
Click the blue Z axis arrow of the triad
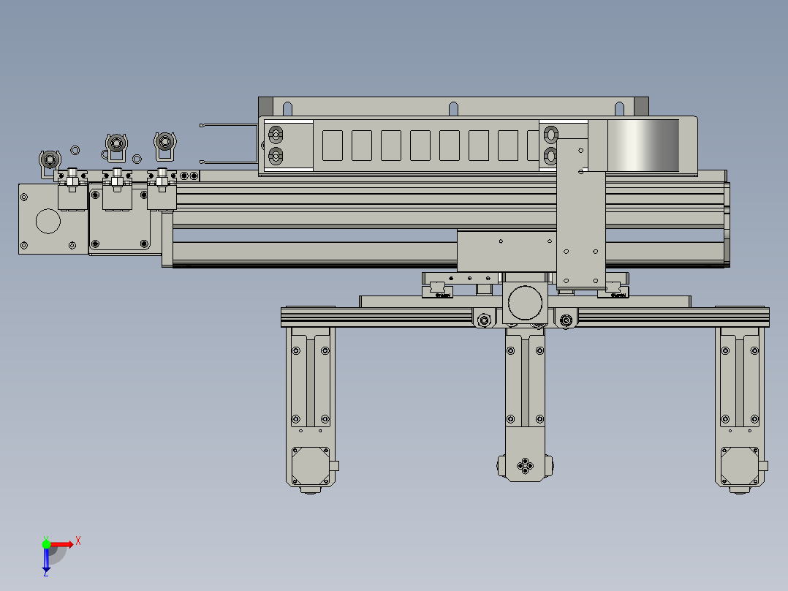[46, 560]
